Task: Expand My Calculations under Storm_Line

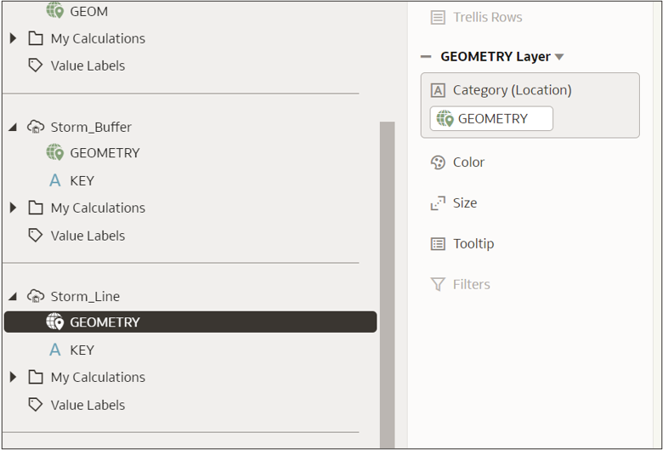Action: click(13, 377)
